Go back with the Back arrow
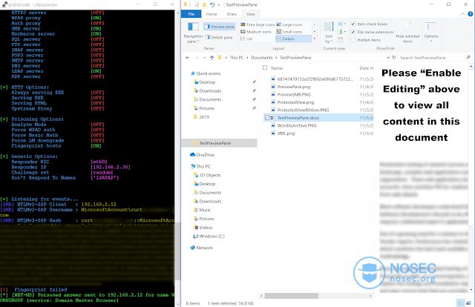The height and width of the screenshot is (307, 475). click(x=188, y=58)
